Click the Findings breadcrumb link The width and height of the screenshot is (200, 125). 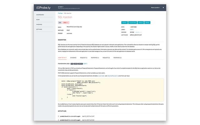coord(60,13)
